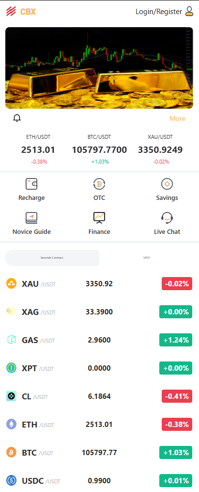Click the XAU -0.02% change badge
Viewport: 199px width, 492px height.
click(177, 284)
